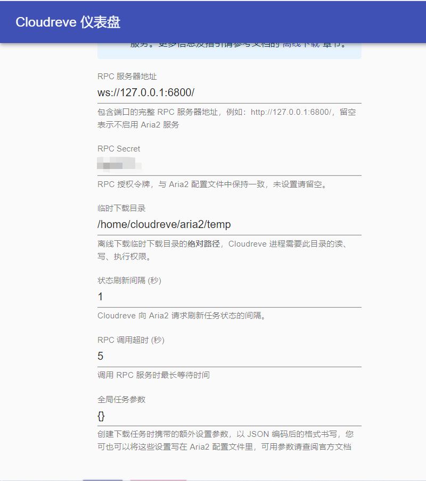Viewport: 426px width, 481px height.
Task: Click the label "RPC Secret"
Action: click(x=119, y=149)
